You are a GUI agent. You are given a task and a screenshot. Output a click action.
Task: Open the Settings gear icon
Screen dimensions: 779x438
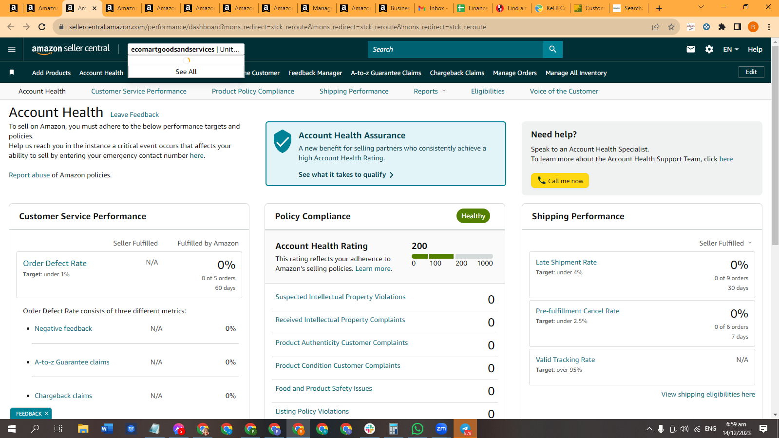tap(709, 49)
